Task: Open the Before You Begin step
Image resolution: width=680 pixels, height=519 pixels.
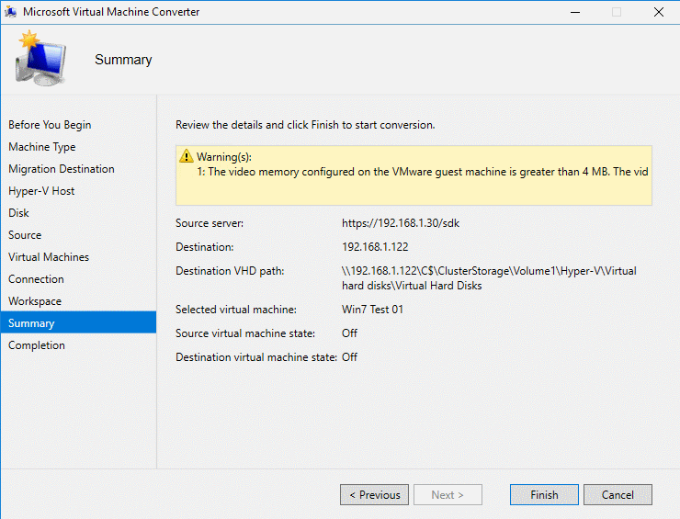Action: (x=50, y=125)
